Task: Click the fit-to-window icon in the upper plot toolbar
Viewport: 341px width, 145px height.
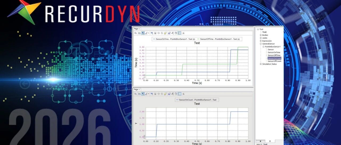Action: (155, 33)
